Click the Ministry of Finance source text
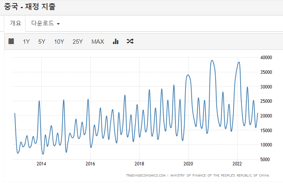Screen dimensions: 283x187 coord(220,175)
